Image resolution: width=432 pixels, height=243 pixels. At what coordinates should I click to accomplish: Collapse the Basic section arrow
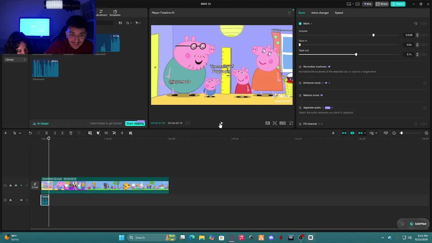(x=311, y=24)
